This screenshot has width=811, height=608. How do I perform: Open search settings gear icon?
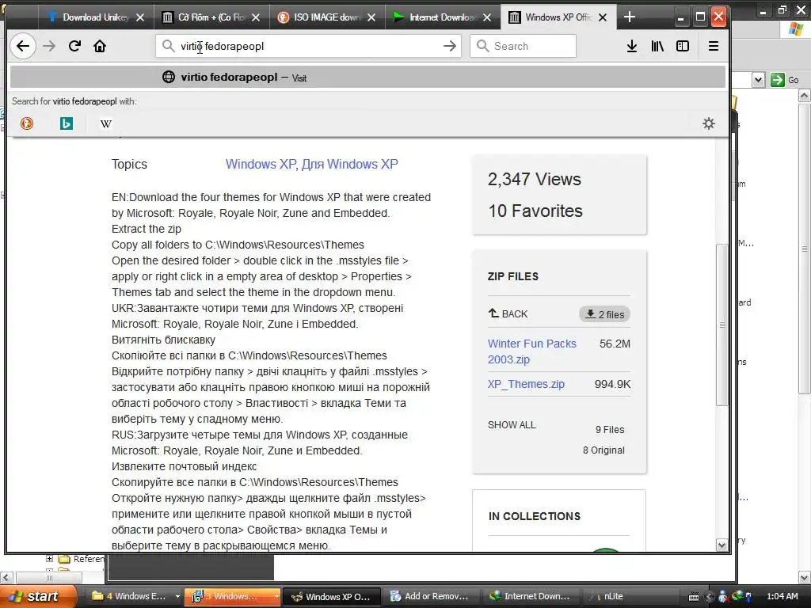pyautogui.click(x=709, y=123)
